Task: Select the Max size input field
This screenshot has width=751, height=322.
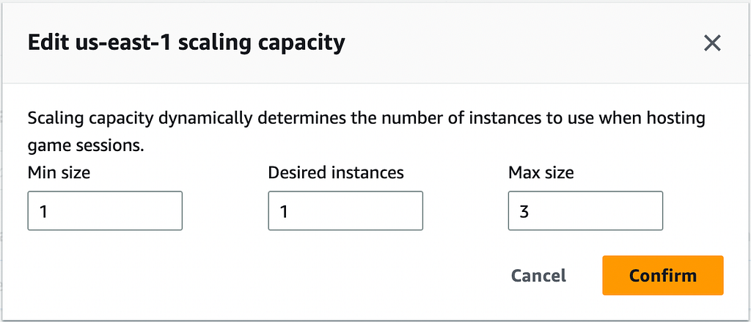Action: coord(585,211)
